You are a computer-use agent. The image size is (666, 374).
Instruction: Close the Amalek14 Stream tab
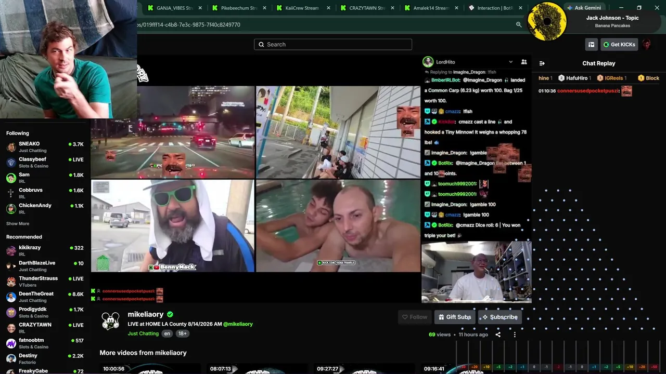tap(457, 8)
